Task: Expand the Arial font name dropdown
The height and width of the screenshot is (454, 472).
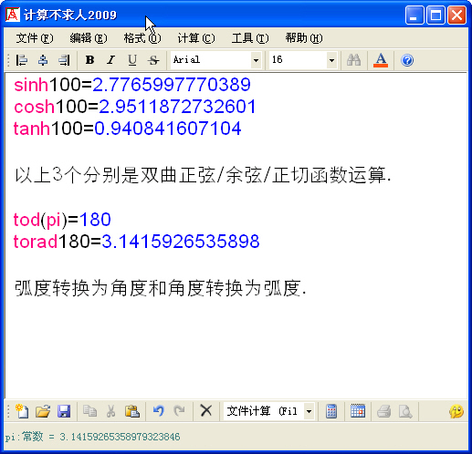Action: pos(256,60)
